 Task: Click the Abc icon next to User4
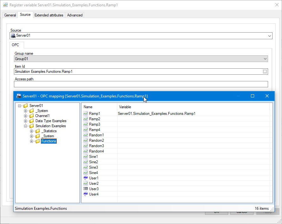[86, 194]
